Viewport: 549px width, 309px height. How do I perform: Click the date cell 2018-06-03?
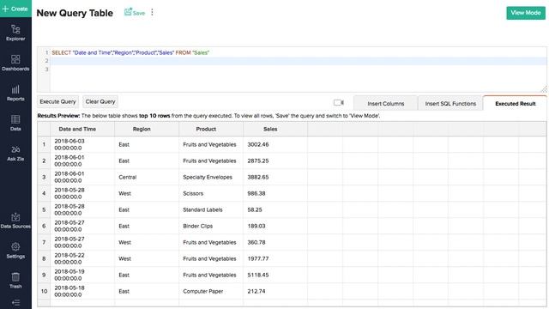tap(82, 144)
